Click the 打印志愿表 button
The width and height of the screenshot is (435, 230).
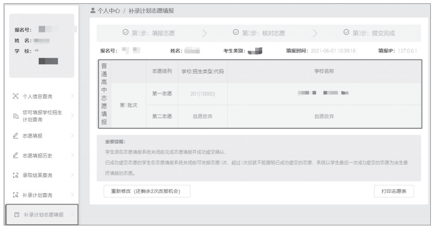point(394,191)
